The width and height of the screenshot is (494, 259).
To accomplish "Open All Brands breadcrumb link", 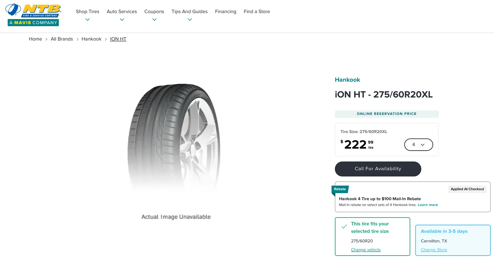I will click(62, 39).
